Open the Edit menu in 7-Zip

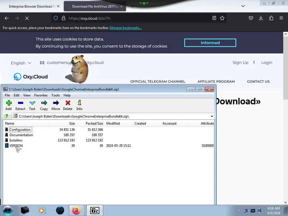pyautogui.click(x=17, y=95)
